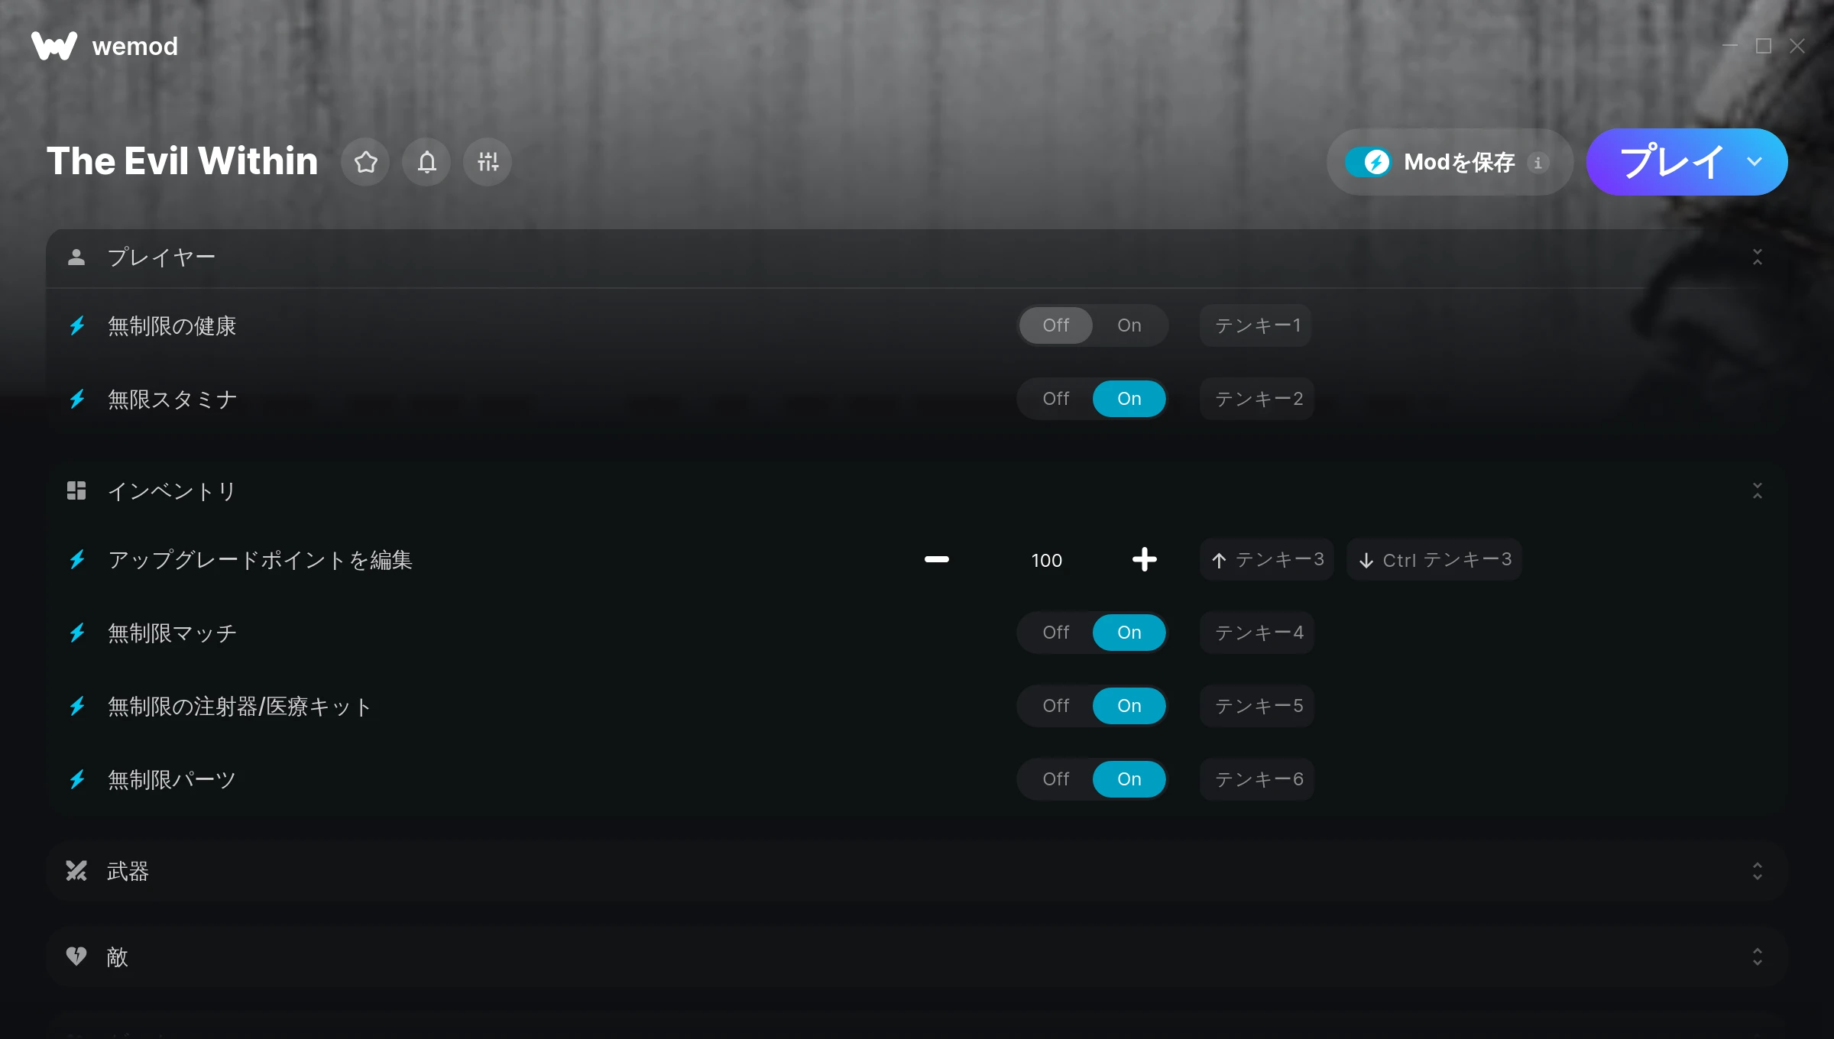Turn off 無限スタミナ cheat
The image size is (1834, 1039).
(1056, 399)
